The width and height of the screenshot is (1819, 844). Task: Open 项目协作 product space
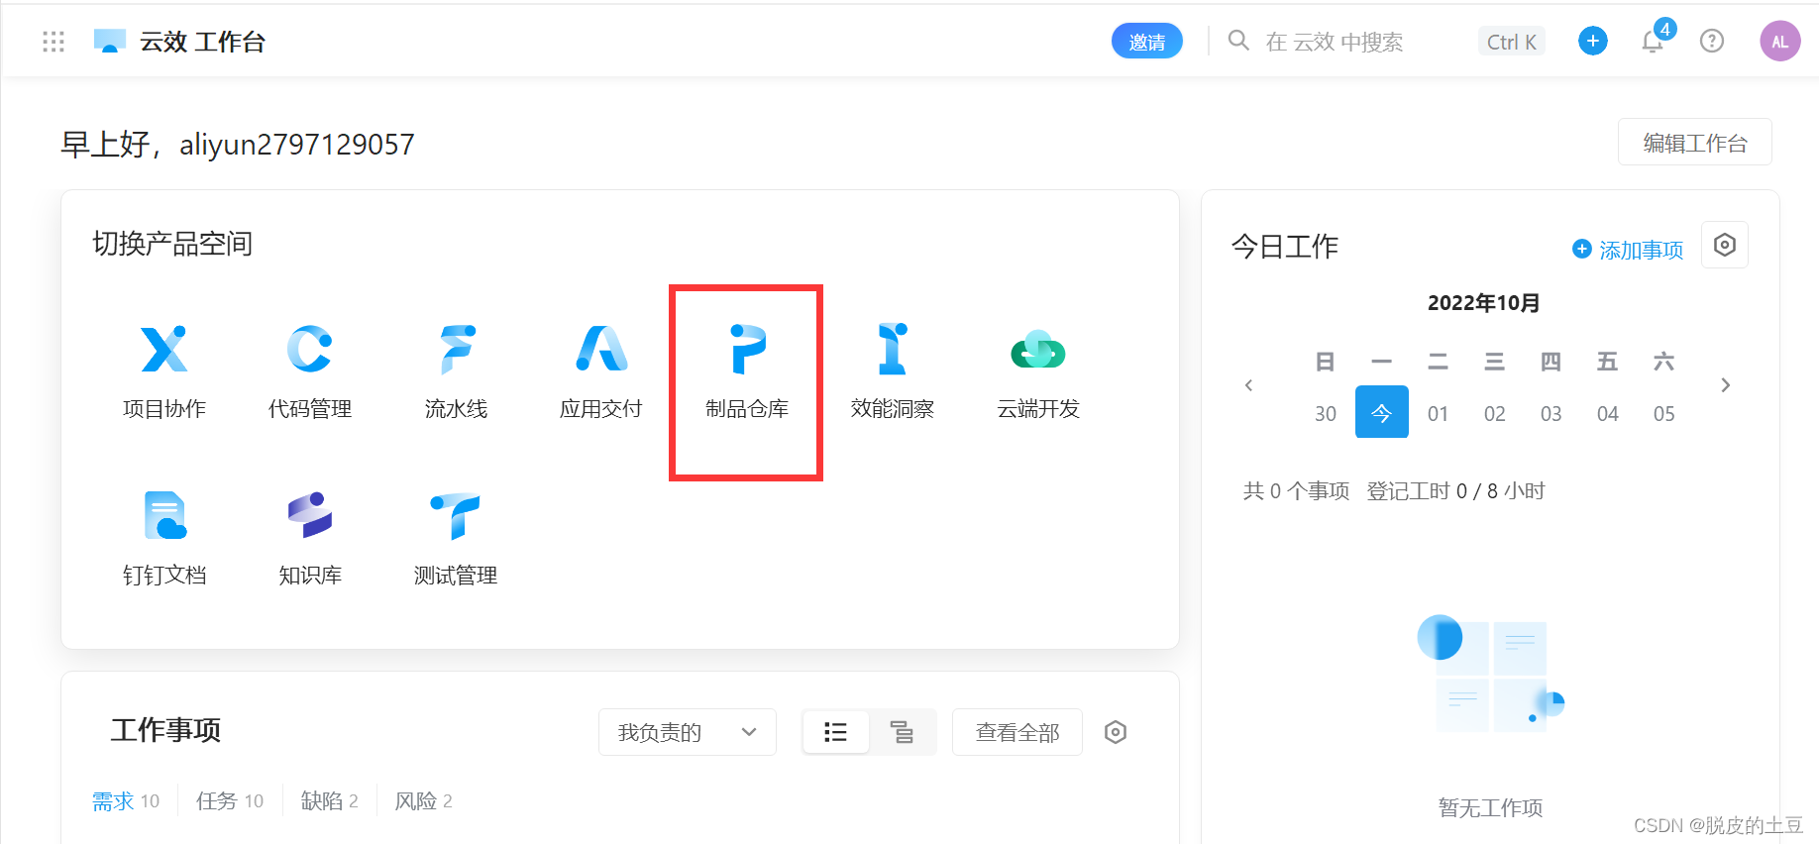pos(164,371)
